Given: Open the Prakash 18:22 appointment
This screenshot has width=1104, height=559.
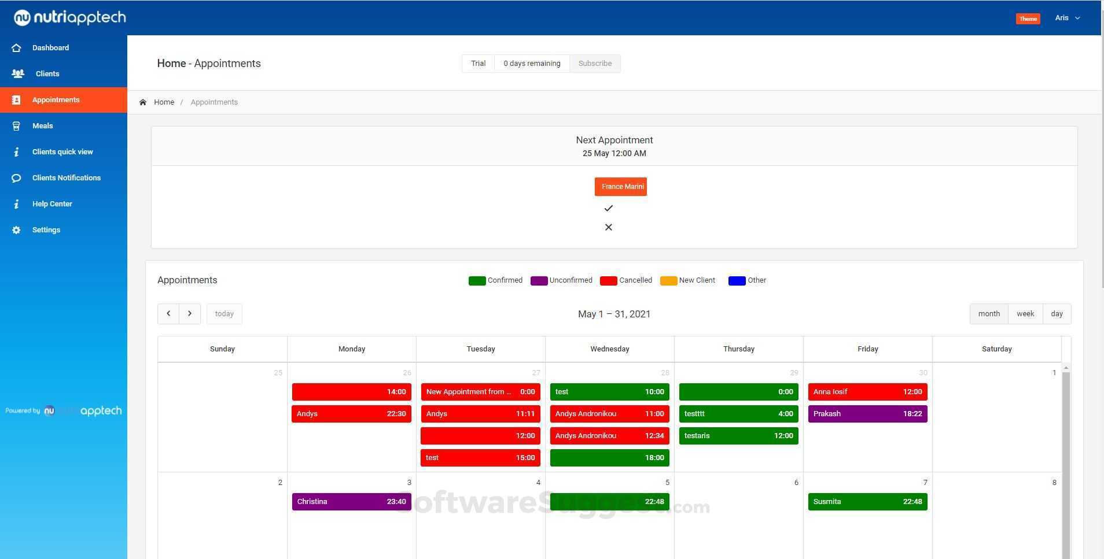Looking at the screenshot, I should click(x=867, y=414).
